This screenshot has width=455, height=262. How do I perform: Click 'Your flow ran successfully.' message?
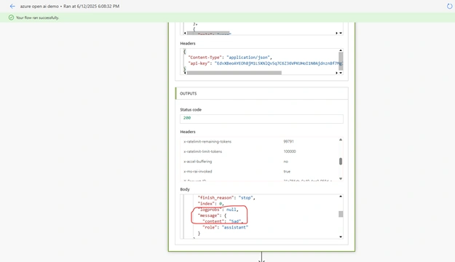37,17
